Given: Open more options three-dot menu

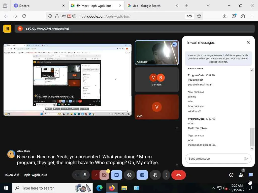Looking at the screenshot, I should coord(166,175).
